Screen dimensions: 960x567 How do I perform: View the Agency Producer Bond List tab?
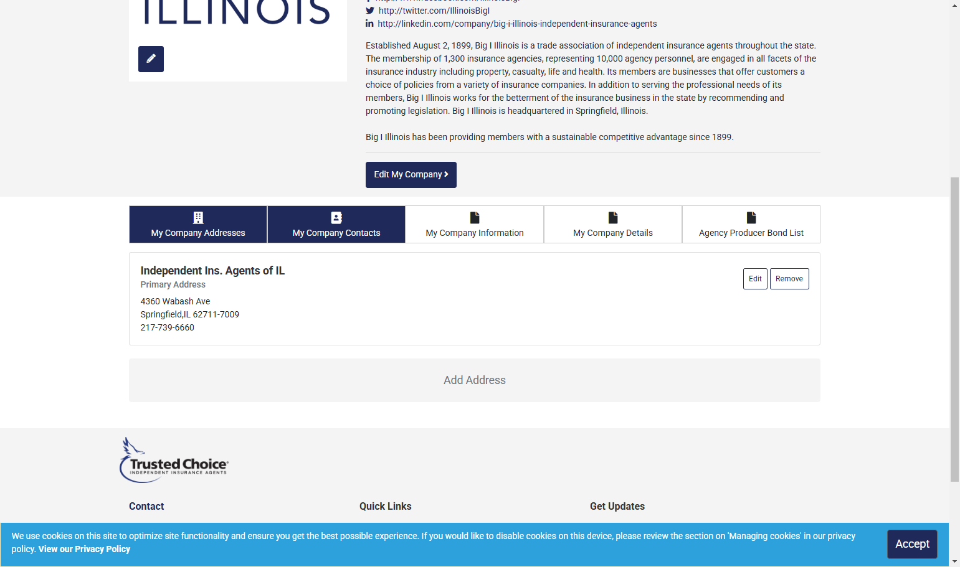(751, 224)
